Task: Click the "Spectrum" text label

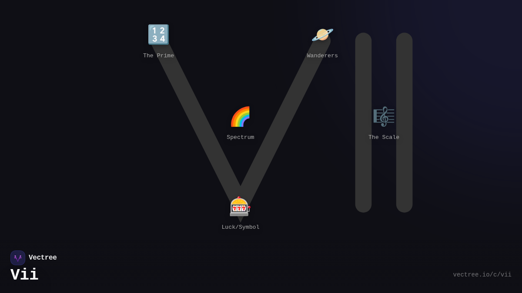Action: click(x=240, y=138)
